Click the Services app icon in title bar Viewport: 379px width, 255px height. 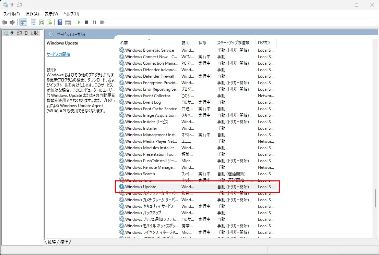point(5,4)
